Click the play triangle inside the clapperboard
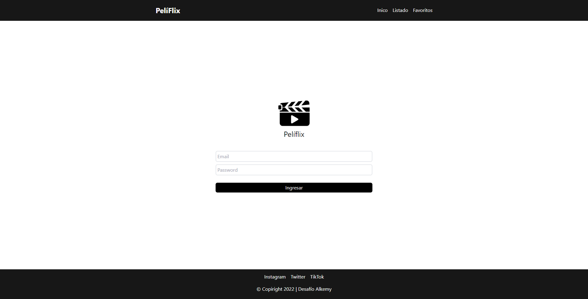Viewport: 588px width, 299px height. tap(295, 119)
